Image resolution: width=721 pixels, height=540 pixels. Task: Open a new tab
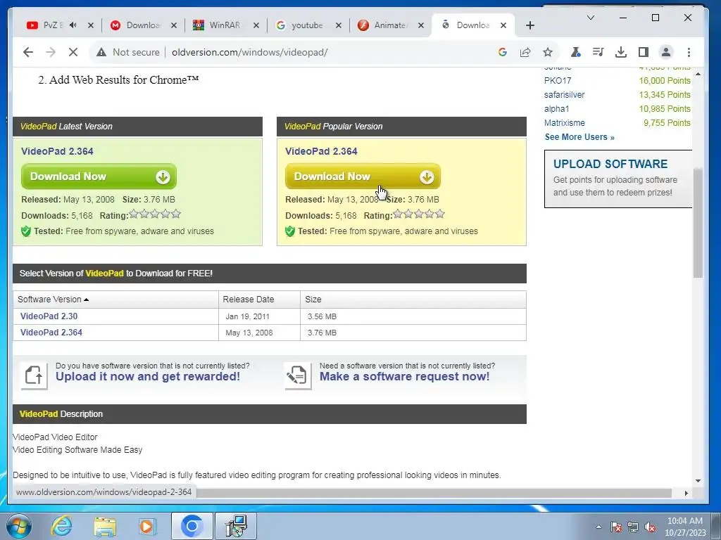[530, 26]
